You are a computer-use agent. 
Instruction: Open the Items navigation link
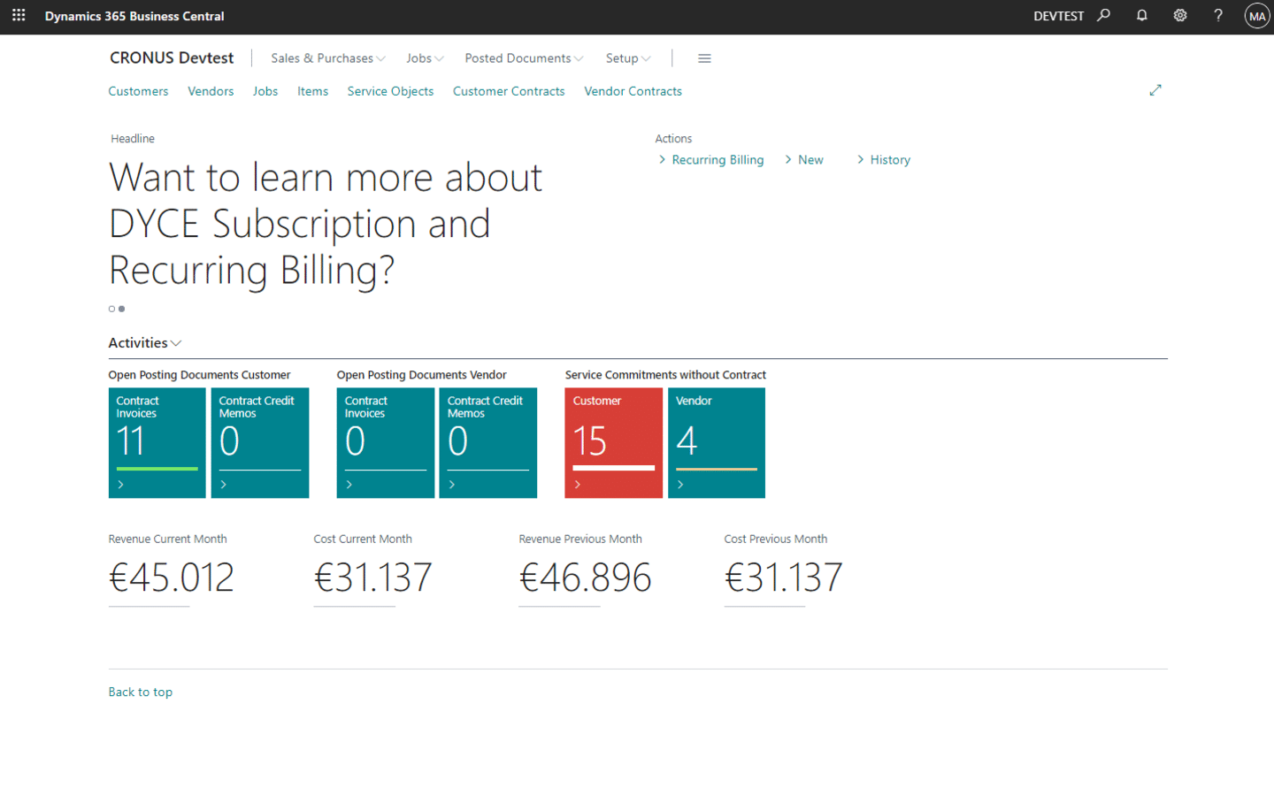click(x=312, y=91)
